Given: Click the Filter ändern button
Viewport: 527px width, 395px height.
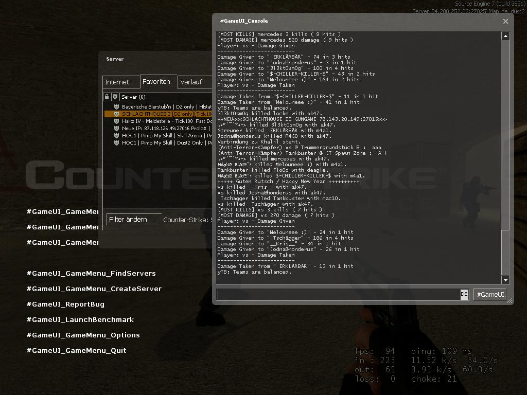Looking at the screenshot, I should (x=128, y=220).
